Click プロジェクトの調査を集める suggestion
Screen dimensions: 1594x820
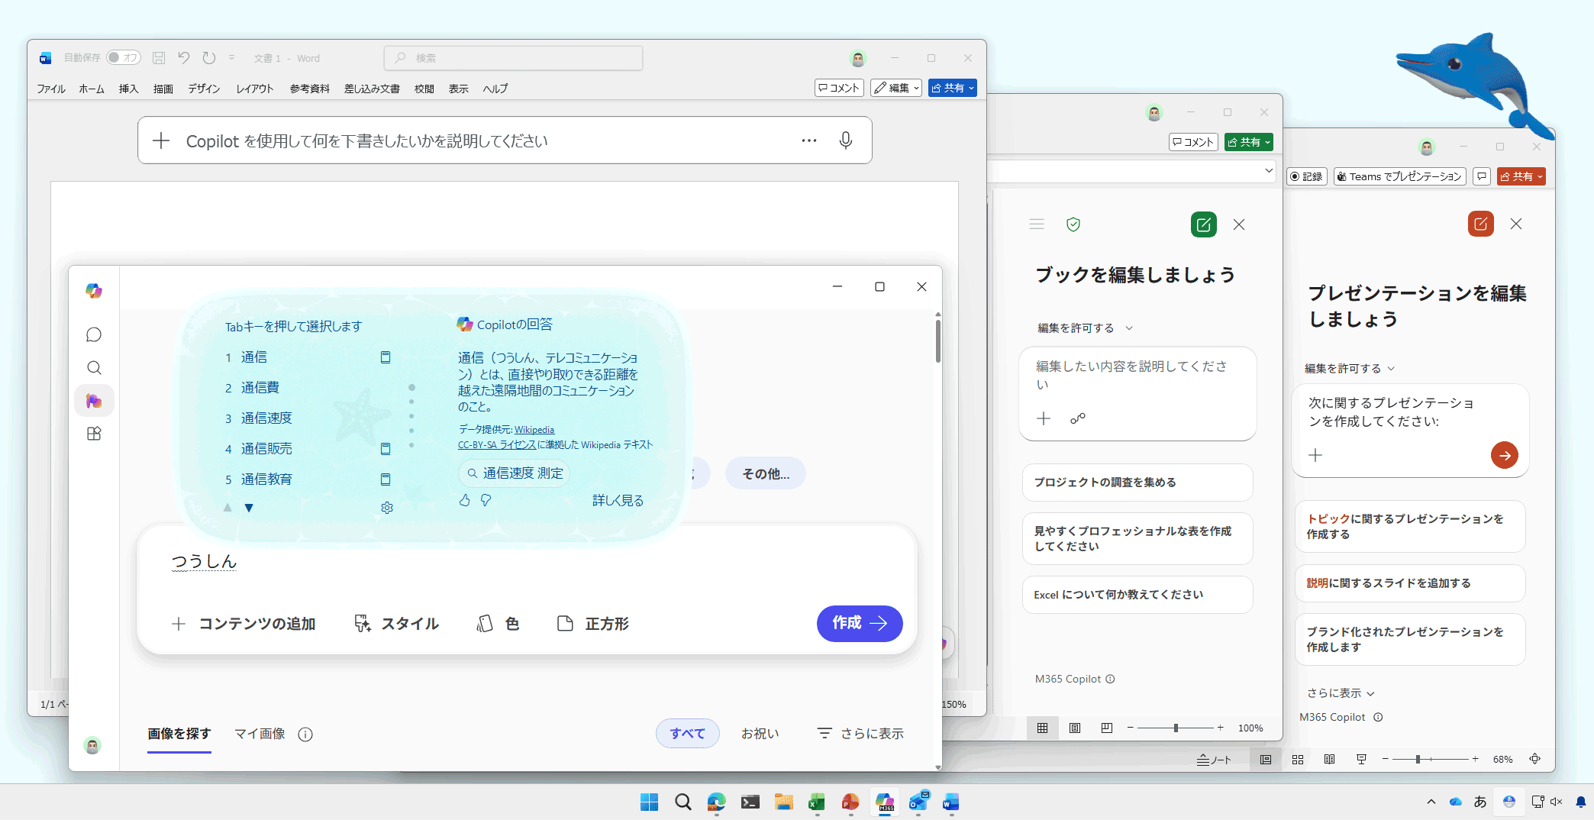[x=1137, y=483]
